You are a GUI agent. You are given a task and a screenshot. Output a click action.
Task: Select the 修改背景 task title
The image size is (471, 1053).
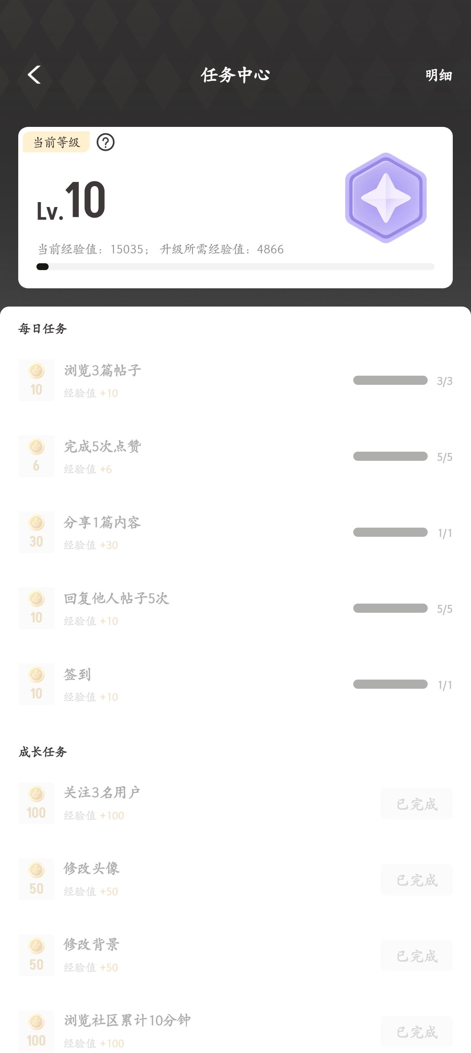click(x=92, y=944)
